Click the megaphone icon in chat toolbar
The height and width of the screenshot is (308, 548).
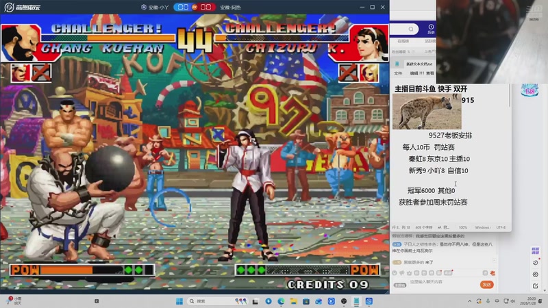point(402,273)
